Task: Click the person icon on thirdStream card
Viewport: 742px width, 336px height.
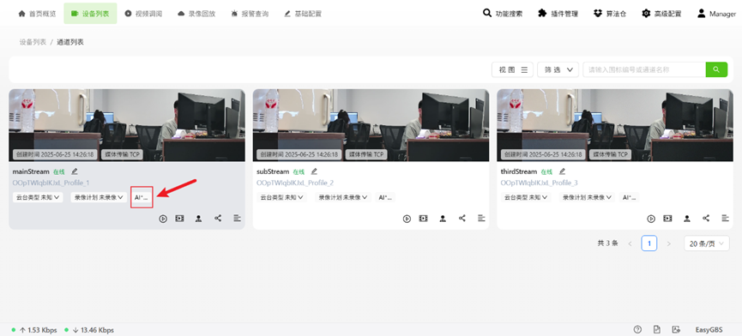Action: pos(686,219)
